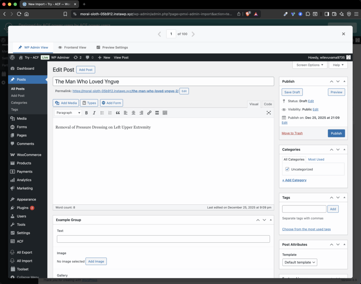361x284 pixels.
Task: Open WordPress logo menu in admin bar
Action: pyautogui.click(x=12, y=57)
